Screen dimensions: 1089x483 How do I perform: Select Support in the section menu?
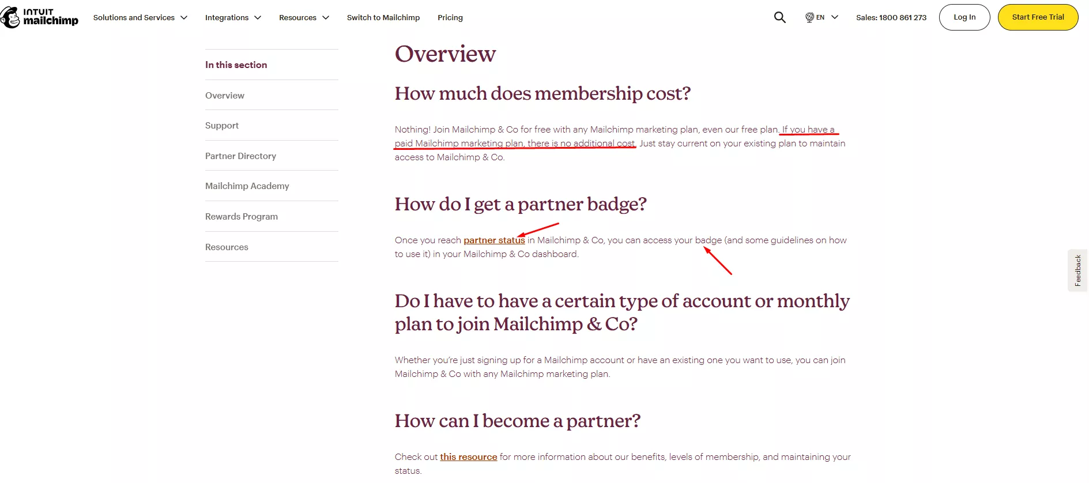tap(221, 125)
